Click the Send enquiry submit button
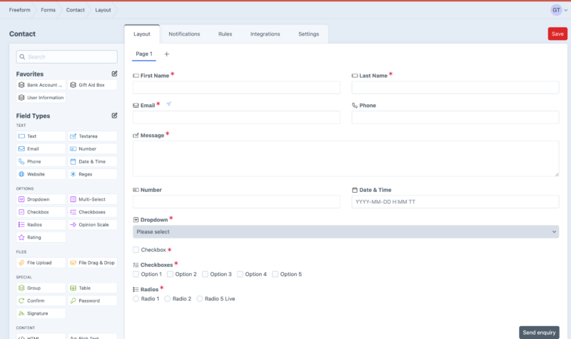Image resolution: width=571 pixels, height=339 pixels. click(x=539, y=333)
